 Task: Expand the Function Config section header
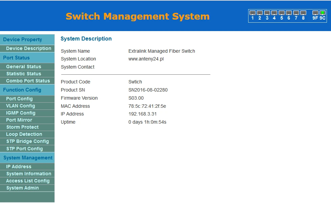point(22,90)
